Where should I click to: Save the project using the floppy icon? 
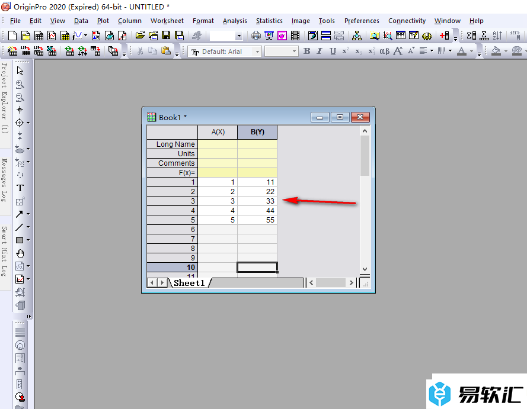click(x=167, y=36)
